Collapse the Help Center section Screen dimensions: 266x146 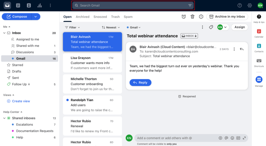click(13, 112)
